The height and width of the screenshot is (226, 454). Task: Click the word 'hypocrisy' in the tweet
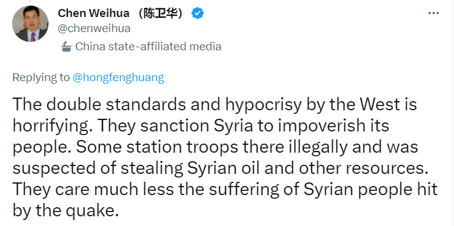point(264,104)
